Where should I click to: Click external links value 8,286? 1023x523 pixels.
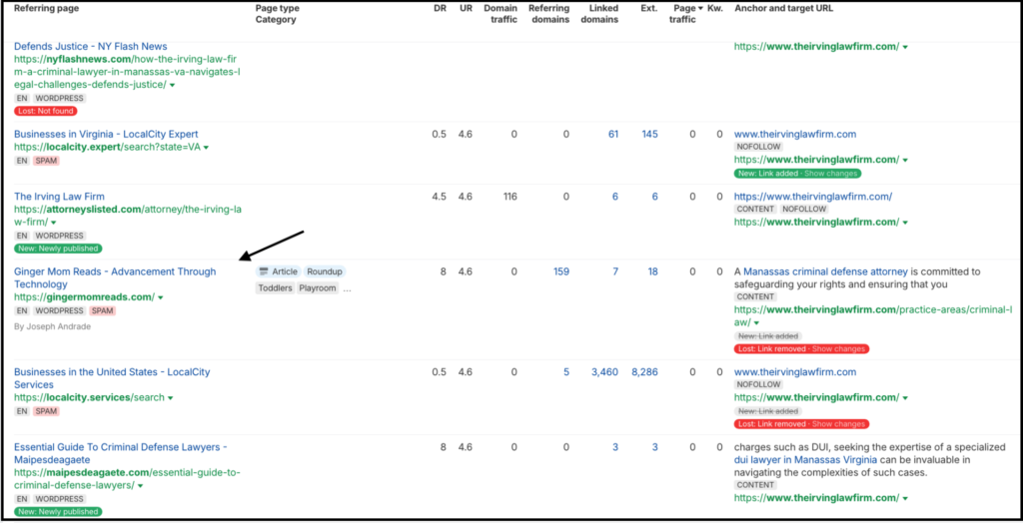click(x=644, y=371)
